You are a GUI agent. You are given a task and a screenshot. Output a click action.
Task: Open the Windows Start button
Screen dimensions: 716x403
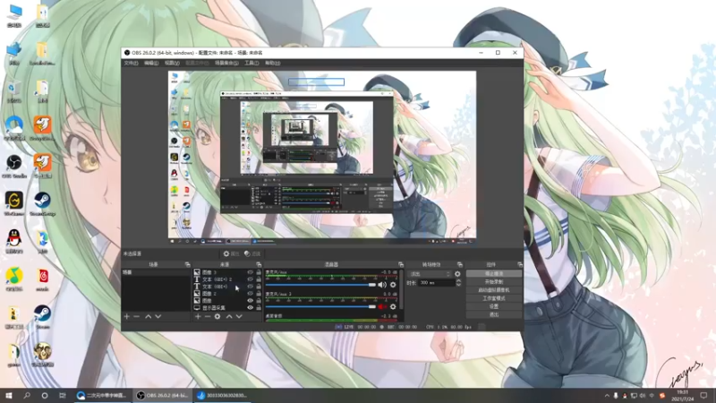[x=9, y=395]
